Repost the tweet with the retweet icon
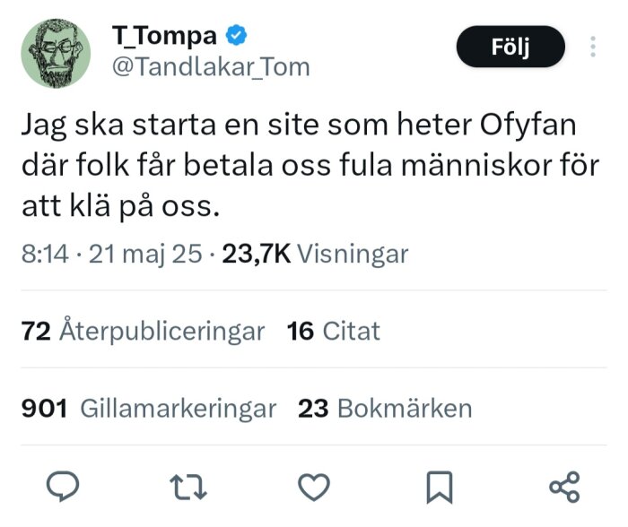This screenshot has width=628, height=527. (x=188, y=486)
